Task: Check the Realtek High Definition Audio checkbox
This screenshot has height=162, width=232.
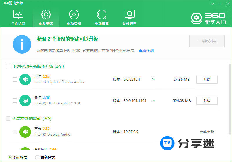Action: pos(15,79)
